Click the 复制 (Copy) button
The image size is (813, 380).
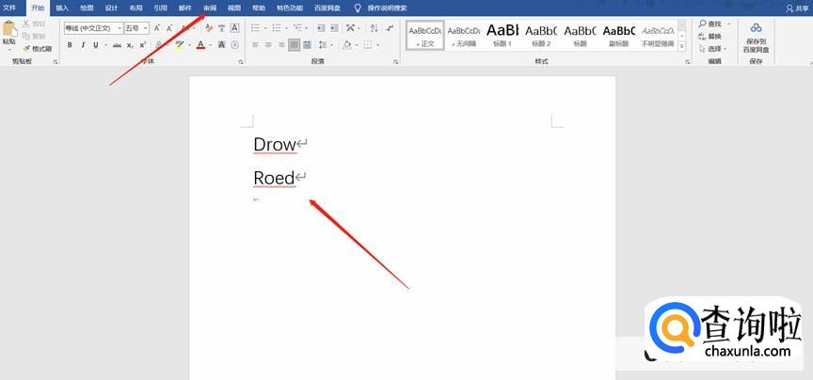[x=34, y=36]
